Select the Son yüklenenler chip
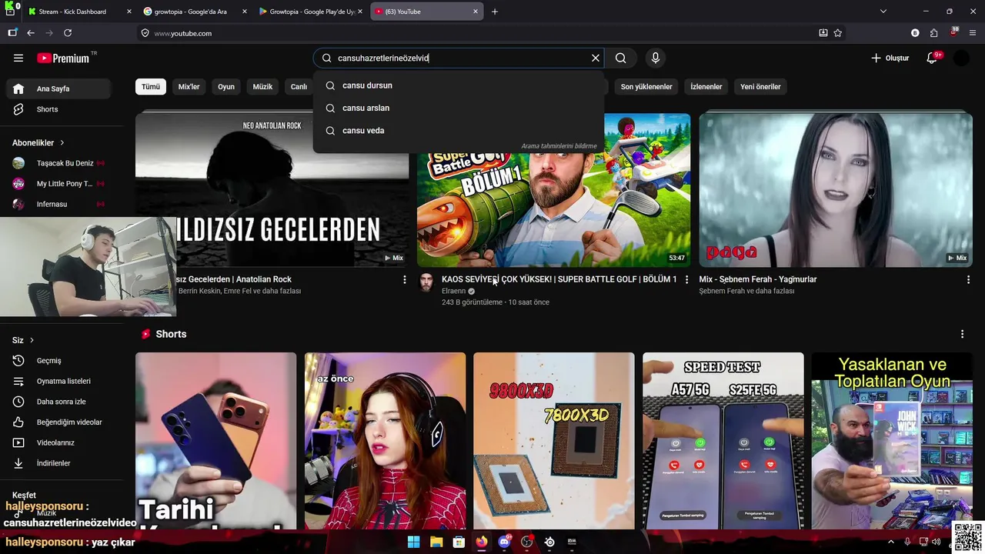 (x=646, y=87)
